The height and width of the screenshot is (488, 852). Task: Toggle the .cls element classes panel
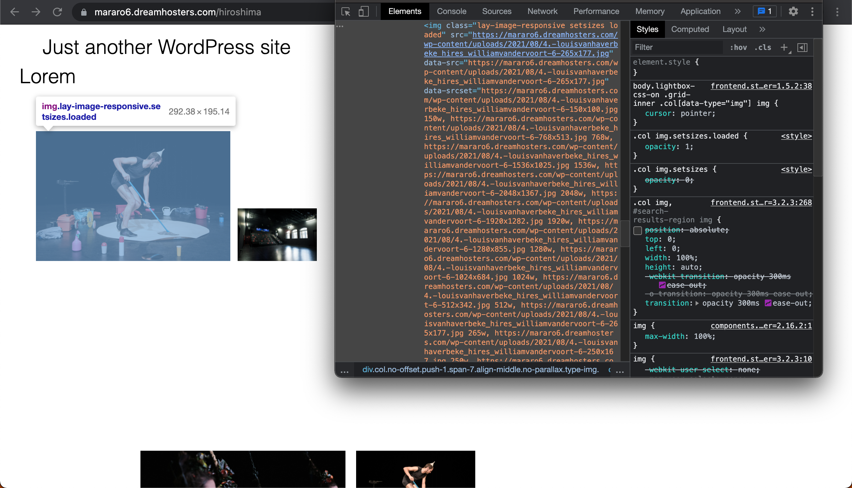tap(762, 47)
